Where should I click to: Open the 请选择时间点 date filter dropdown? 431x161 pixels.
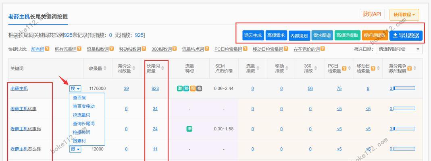tap(399, 49)
